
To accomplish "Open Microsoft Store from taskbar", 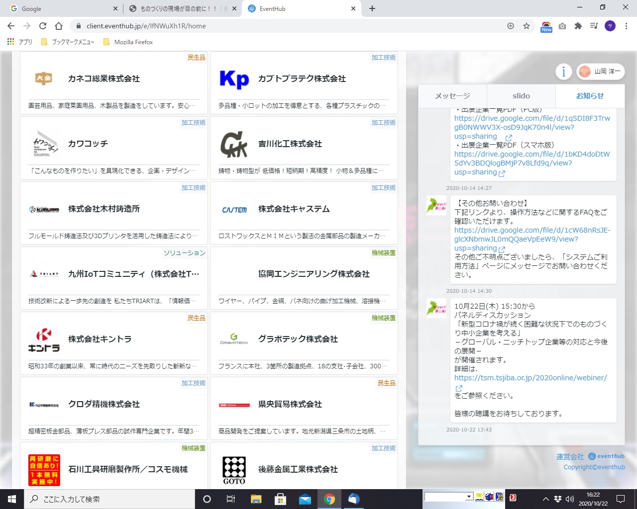I will (280, 499).
